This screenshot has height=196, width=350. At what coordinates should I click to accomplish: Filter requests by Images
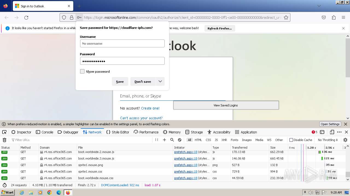point(247,140)
